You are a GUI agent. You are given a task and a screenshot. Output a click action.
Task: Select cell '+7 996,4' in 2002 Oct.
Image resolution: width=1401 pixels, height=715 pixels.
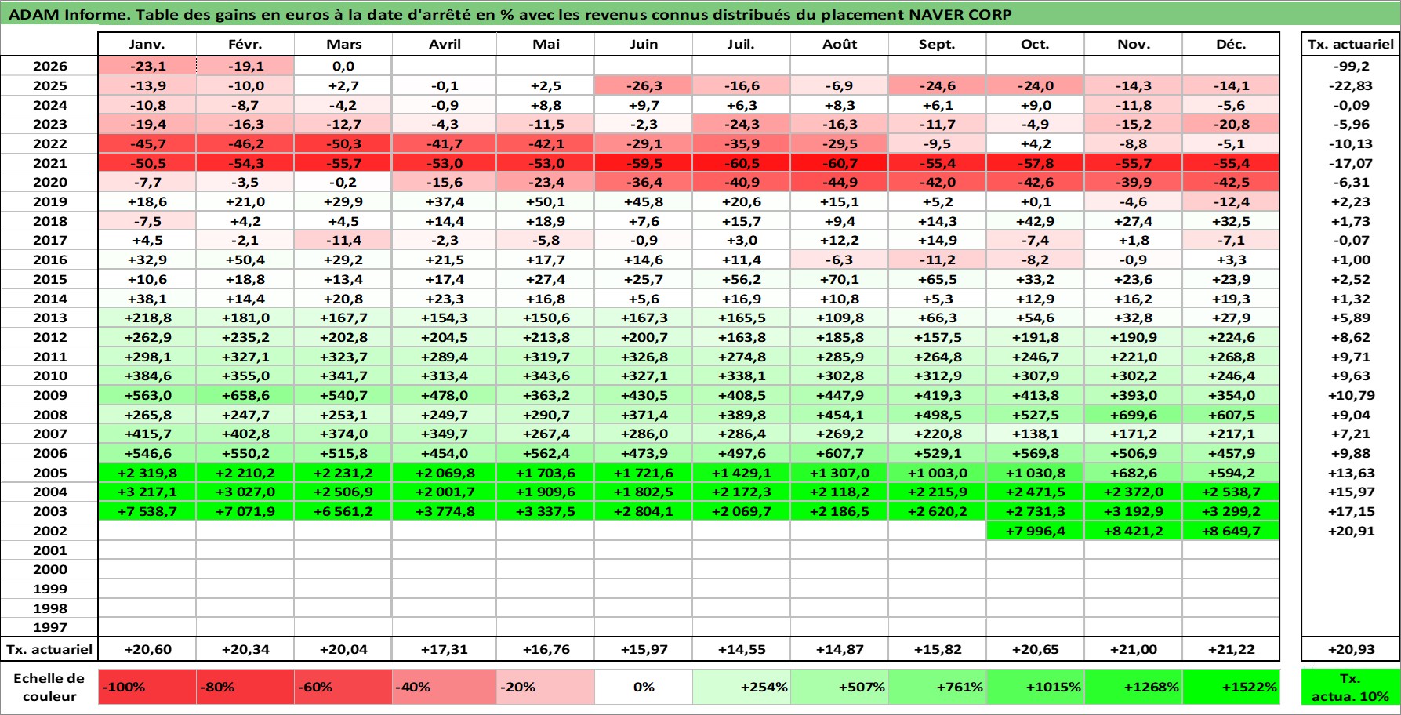point(1036,531)
